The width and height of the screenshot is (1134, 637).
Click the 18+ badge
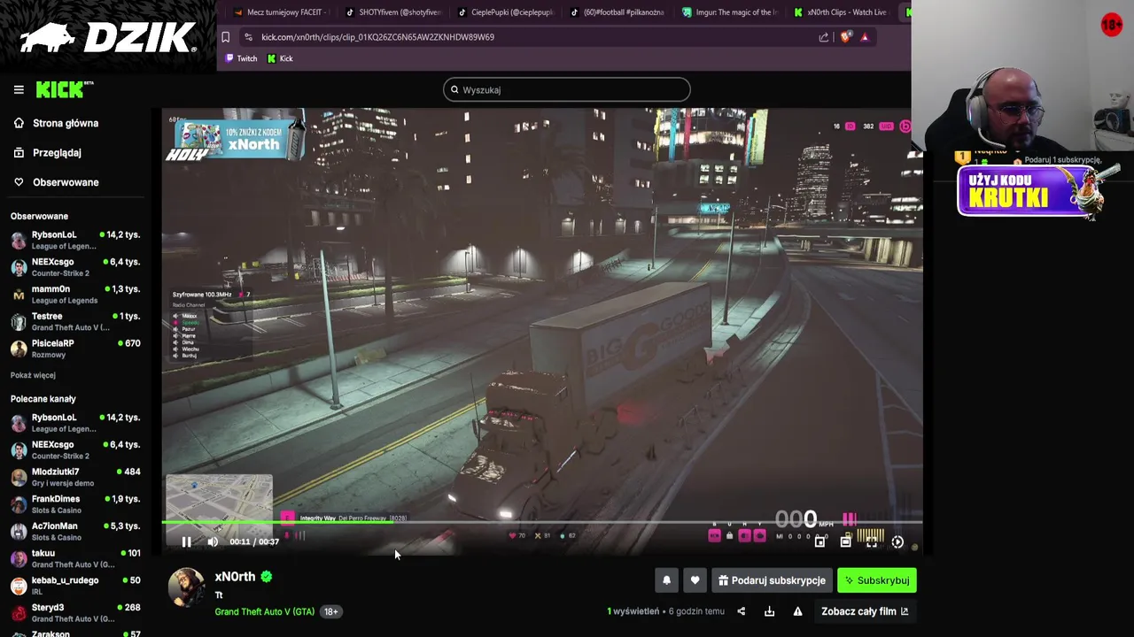(x=330, y=611)
